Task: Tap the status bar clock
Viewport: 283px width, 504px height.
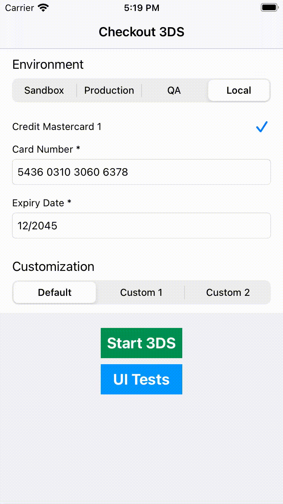Action: [141, 8]
